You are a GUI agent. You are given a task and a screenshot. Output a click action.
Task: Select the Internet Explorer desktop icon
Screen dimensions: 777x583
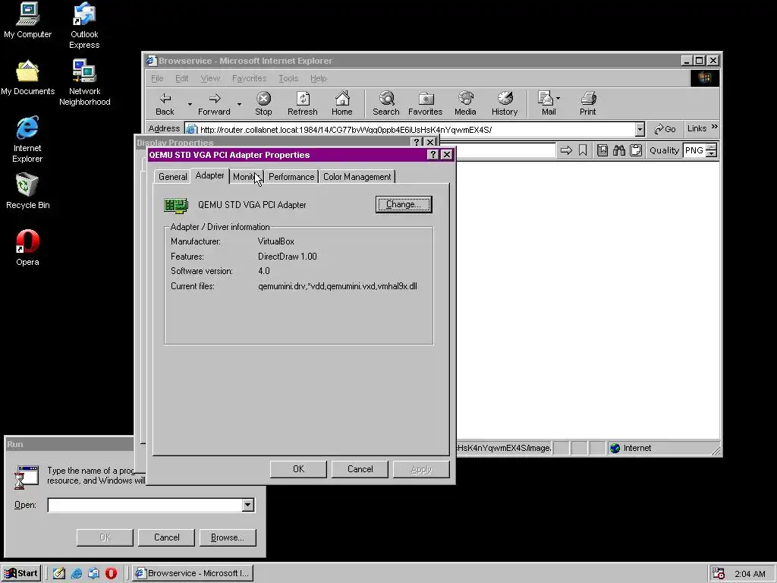point(27,140)
